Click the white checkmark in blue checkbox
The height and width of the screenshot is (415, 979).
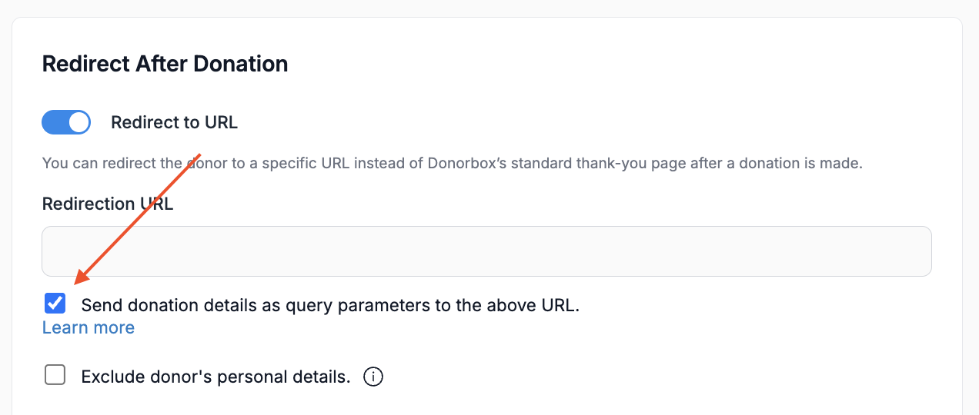click(55, 303)
